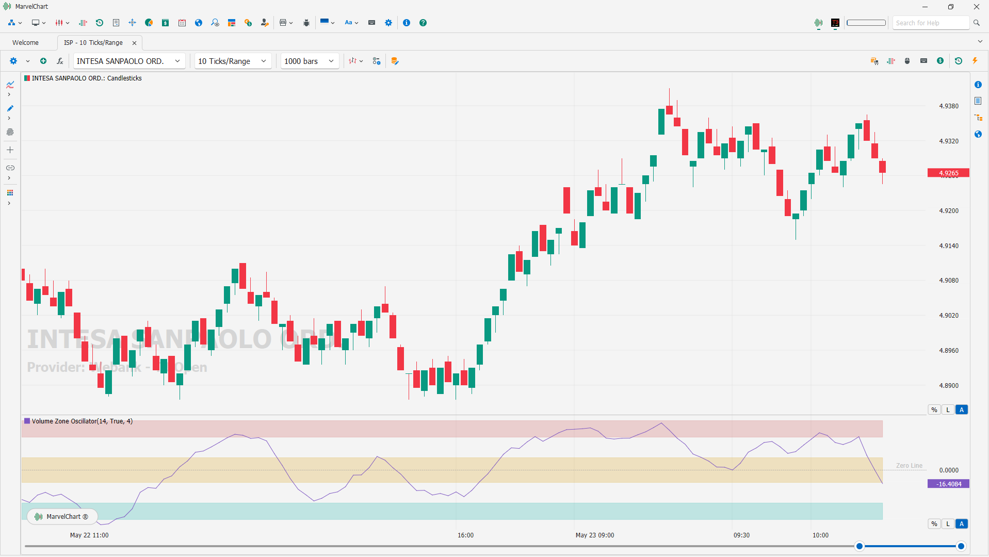Expand the pencil annotation tools chevron
This screenshot has height=557, width=989.
(x=9, y=118)
